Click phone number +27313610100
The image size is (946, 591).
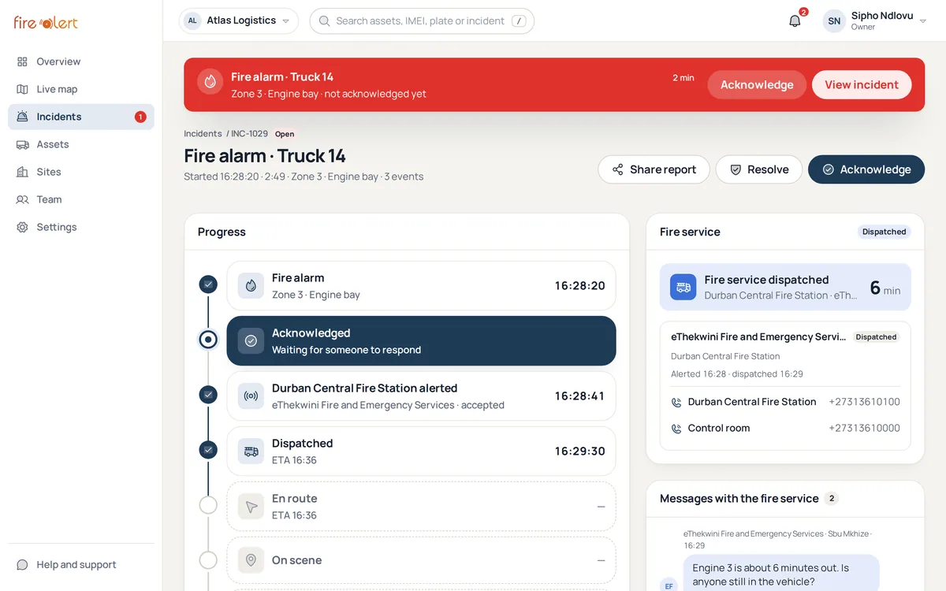tap(864, 402)
